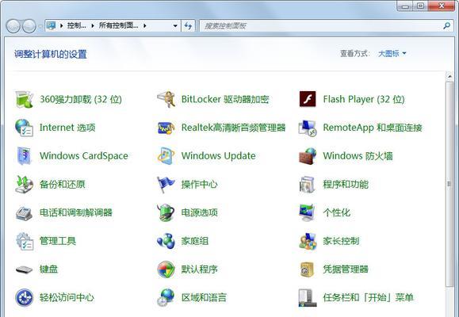The image size is (459, 317).
Task: Open the Realtek audio manager icon
Action: tap(166, 128)
